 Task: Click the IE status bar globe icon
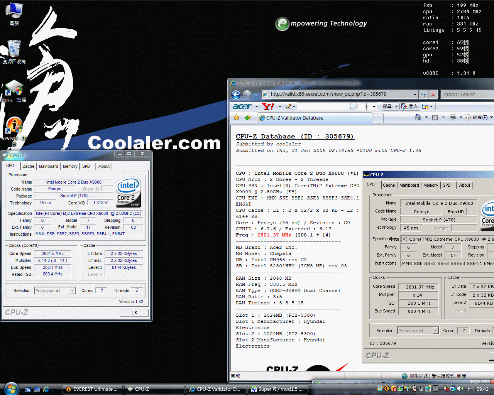pyautogui.click(x=404, y=376)
